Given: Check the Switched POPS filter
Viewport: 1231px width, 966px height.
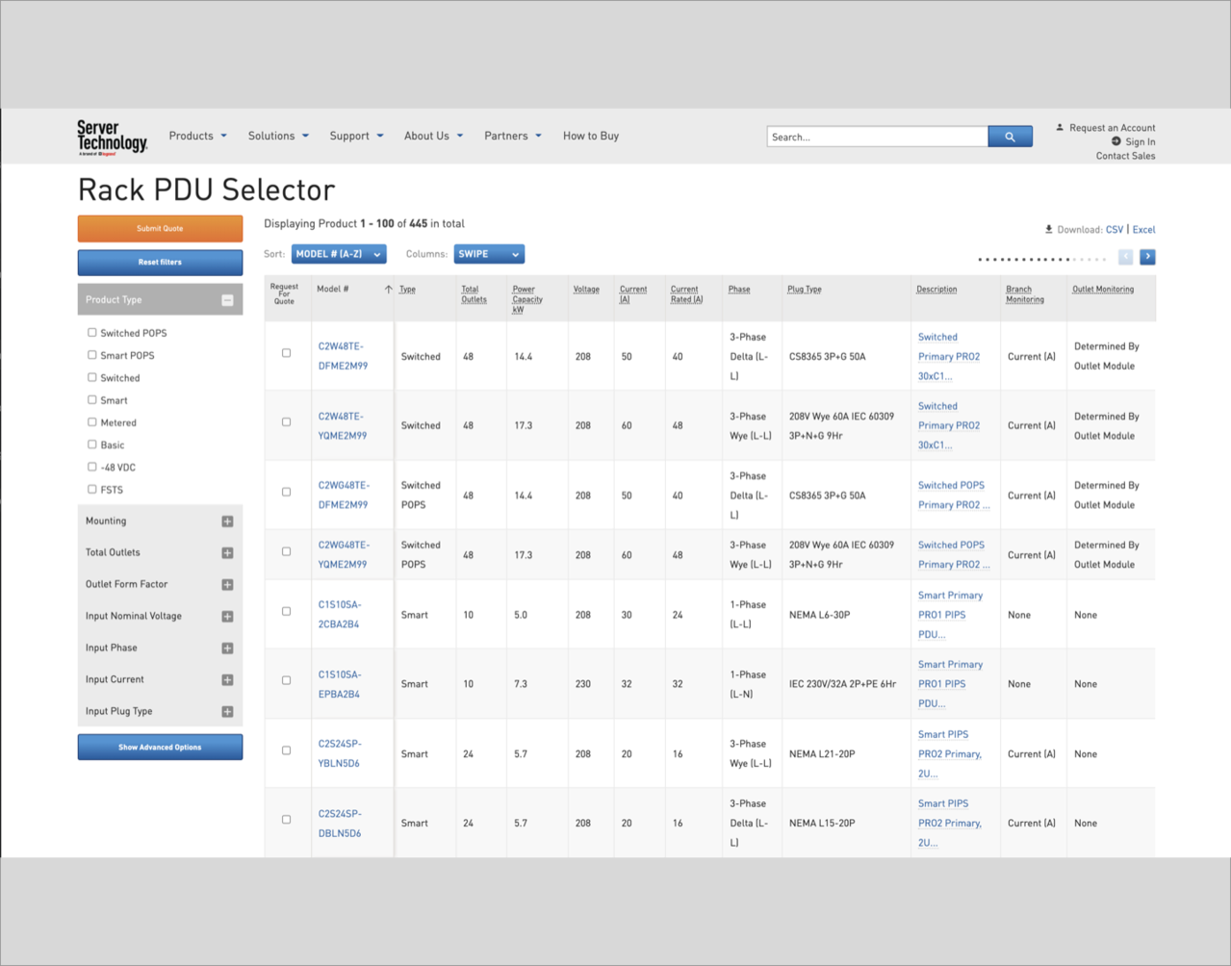Looking at the screenshot, I should [92, 332].
